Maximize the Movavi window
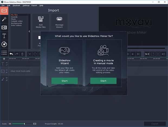Image resolution: width=168 pixels, height=127 pixels. (159, 2)
